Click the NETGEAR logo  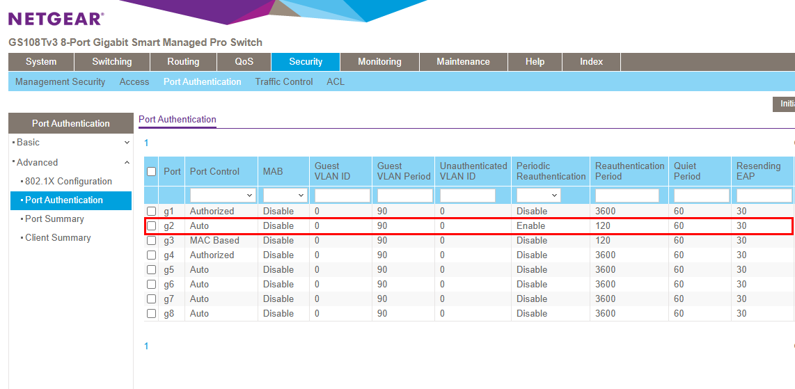[56, 19]
